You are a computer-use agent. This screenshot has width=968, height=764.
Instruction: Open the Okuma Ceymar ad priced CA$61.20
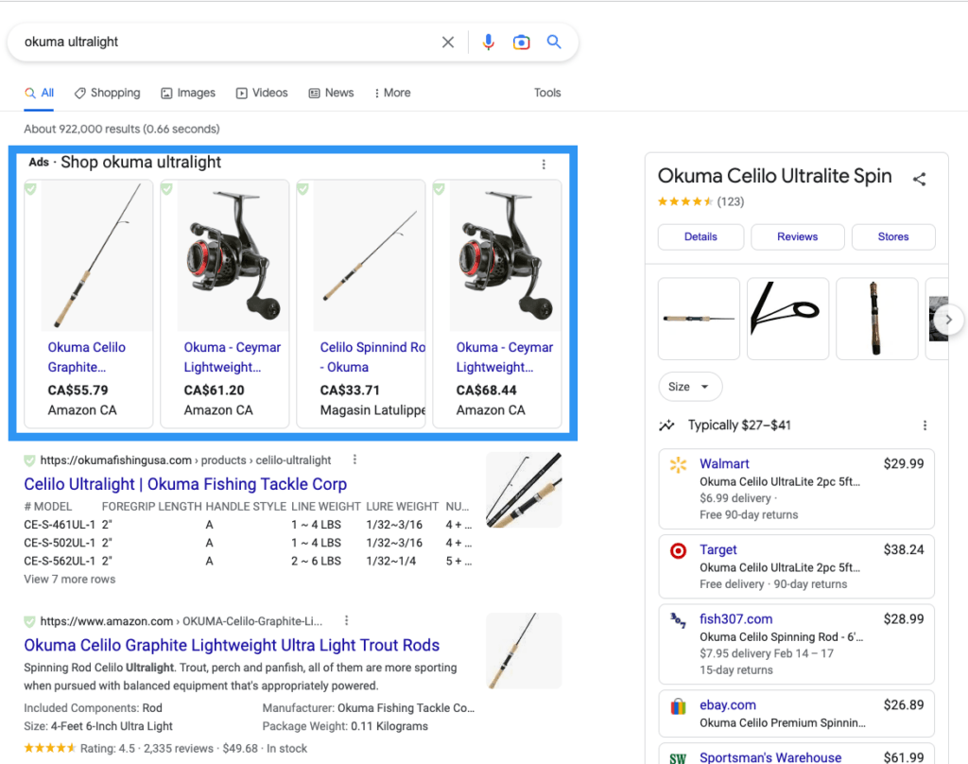click(233, 357)
